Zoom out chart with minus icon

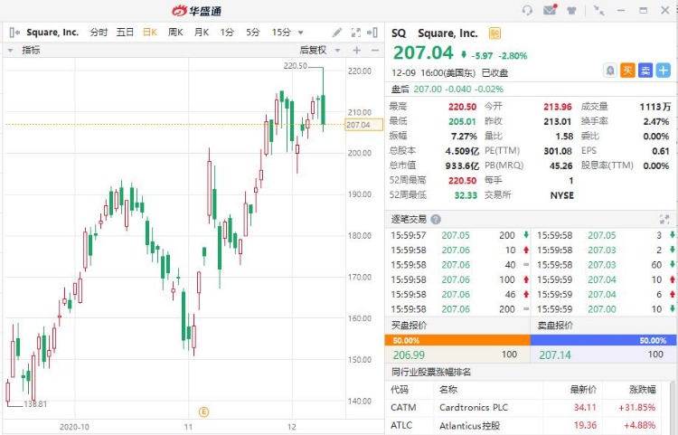pyautogui.click(x=375, y=51)
